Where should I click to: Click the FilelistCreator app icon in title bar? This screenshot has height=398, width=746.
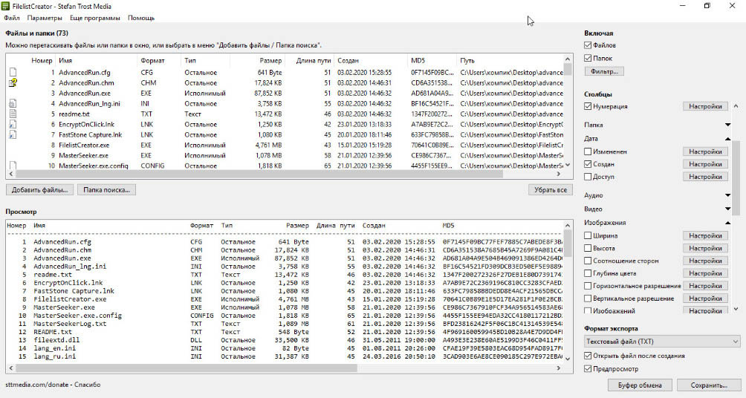click(x=6, y=6)
